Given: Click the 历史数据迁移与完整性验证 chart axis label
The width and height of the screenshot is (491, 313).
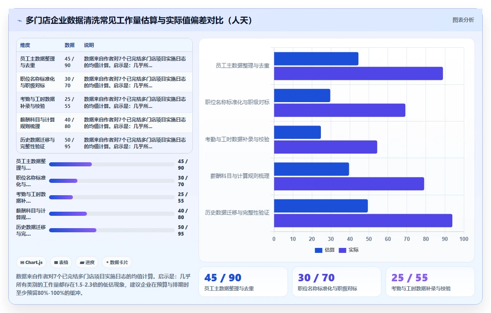Looking at the screenshot, I should pyautogui.click(x=237, y=213).
